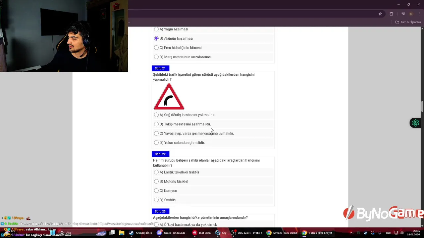The height and width of the screenshot is (238, 424).
Task: Click the Soru 21. label
Action: point(160,68)
